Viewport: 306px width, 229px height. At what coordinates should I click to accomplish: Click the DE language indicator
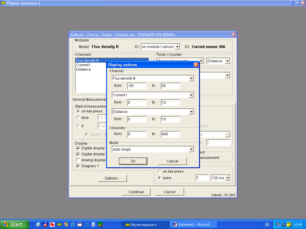tap(267, 225)
